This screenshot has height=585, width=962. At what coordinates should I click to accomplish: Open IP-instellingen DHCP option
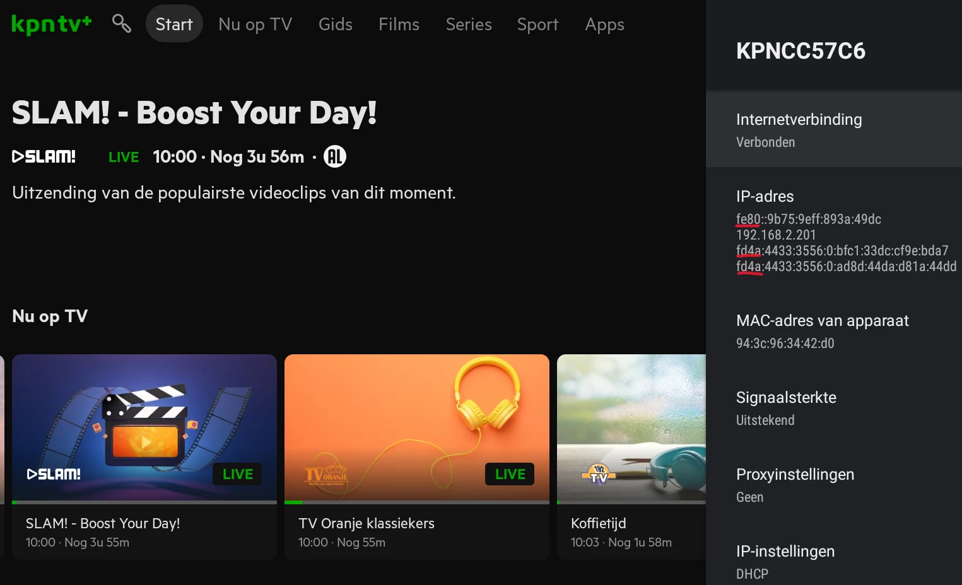pos(834,562)
